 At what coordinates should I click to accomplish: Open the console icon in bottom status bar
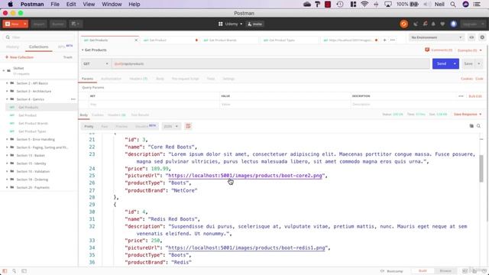pyautogui.click(x=24, y=271)
